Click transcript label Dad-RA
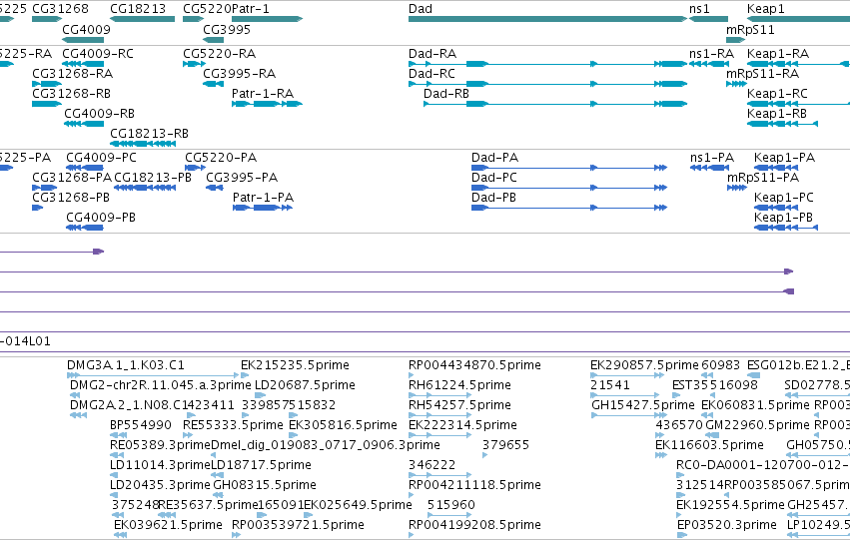 point(432,54)
